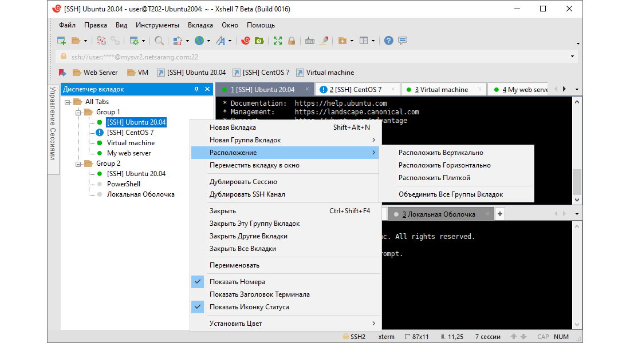Click the red Xshell swirl toolbar icon
The width and height of the screenshot is (630, 343).
(246, 41)
